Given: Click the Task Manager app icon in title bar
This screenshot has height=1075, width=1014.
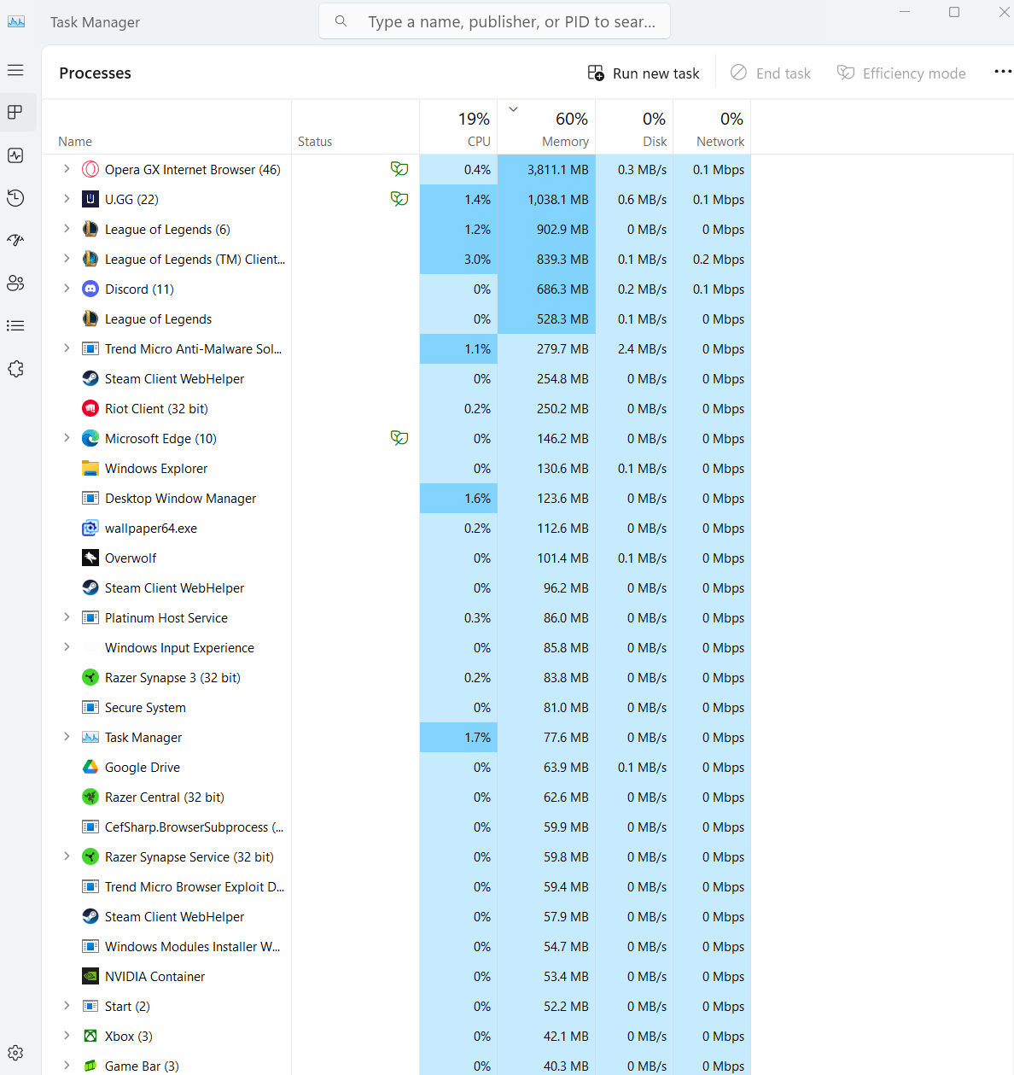Looking at the screenshot, I should pyautogui.click(x=16, y=21).
